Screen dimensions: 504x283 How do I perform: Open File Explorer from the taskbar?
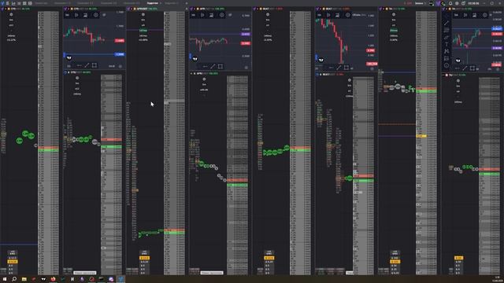pos(24,279)
